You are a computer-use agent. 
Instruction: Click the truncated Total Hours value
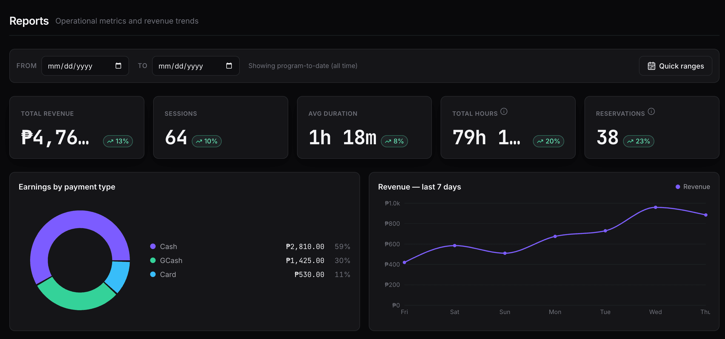pyautogui.click(x=487, y=138)
